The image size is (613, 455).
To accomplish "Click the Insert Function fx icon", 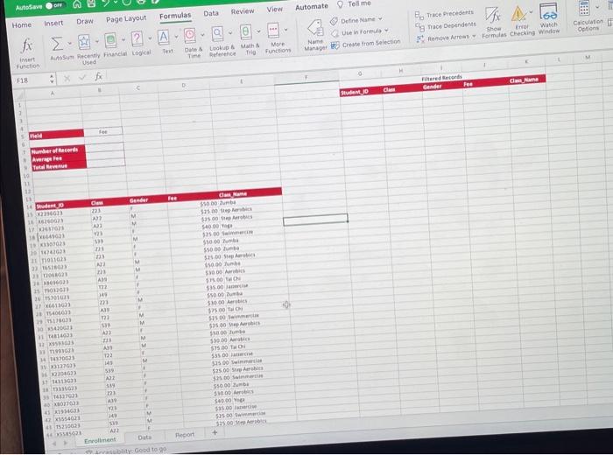I will pos(26,46).
